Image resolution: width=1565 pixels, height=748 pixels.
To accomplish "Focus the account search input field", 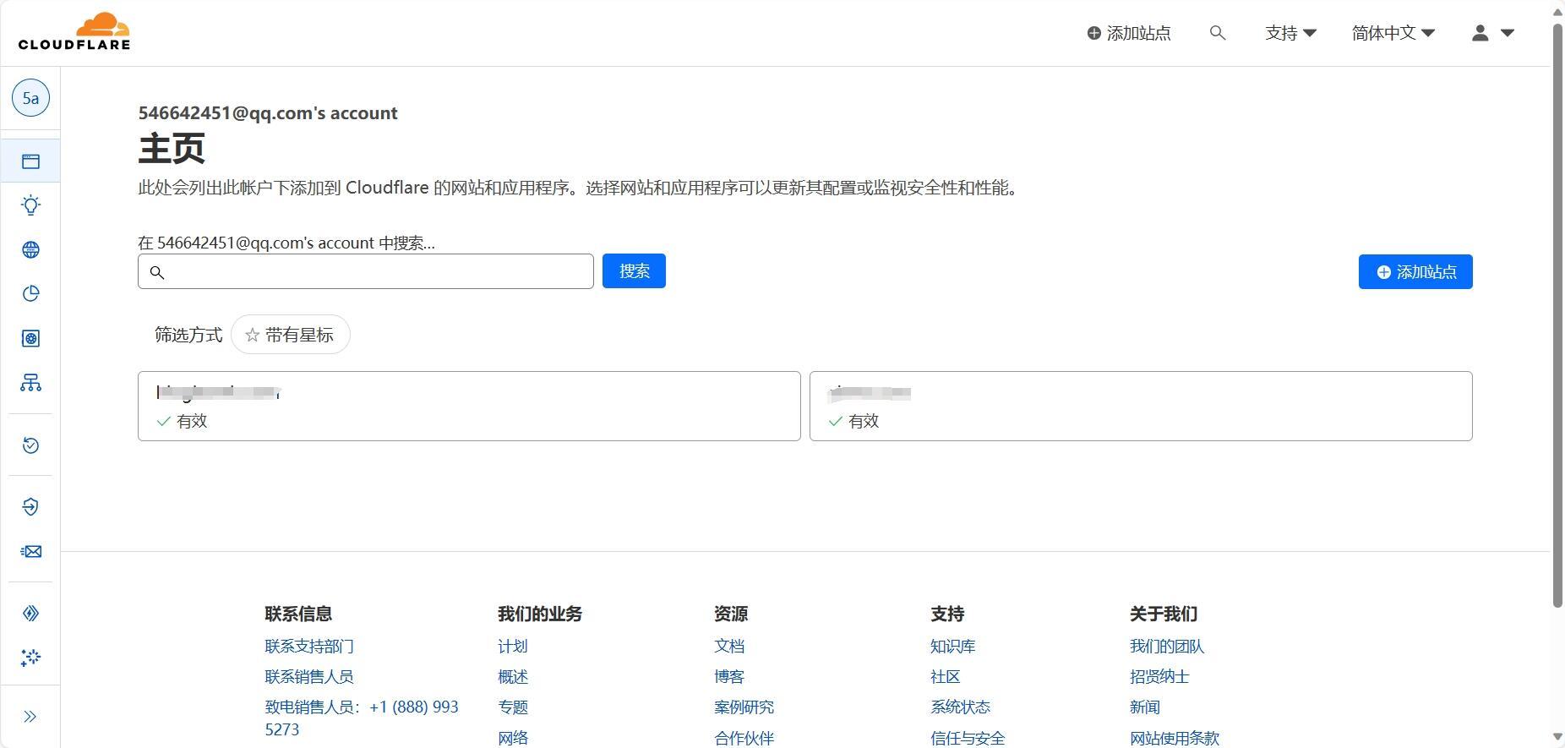I will (366, 271).
